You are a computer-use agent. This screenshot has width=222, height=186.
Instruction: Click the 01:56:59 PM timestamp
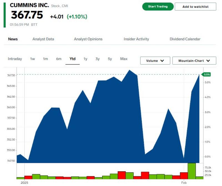point(19,24)
